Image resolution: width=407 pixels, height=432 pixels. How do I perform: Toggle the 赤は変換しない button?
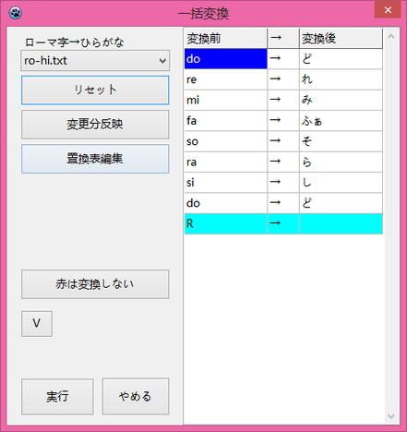point(95,284)
